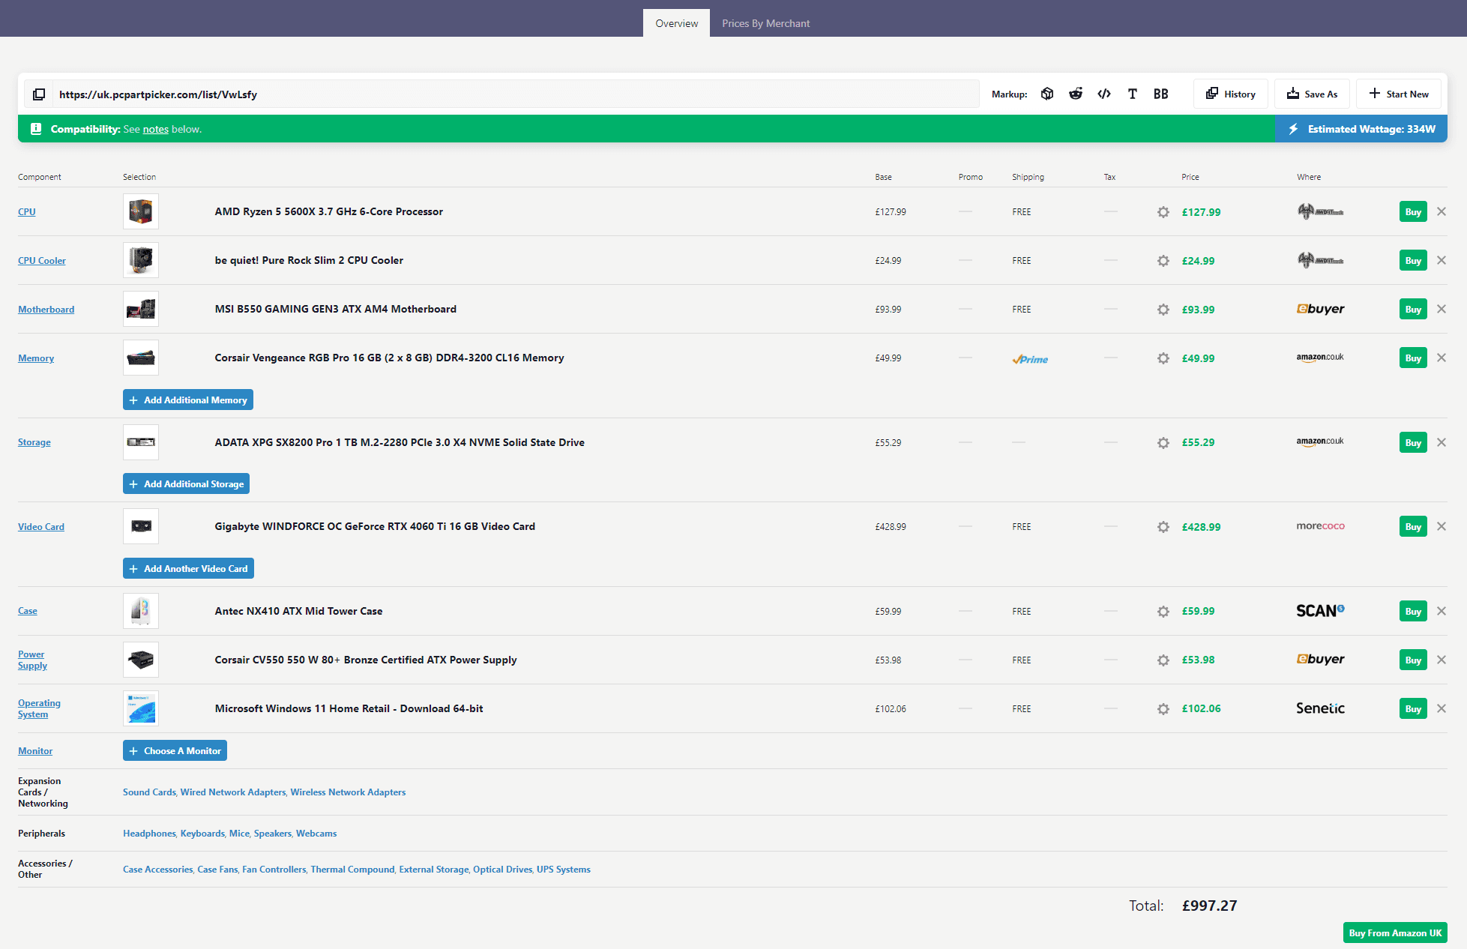Remove the Corsair CV550 power supply
Viewport: 1467px width, 949px height.
coord(1442,660)
